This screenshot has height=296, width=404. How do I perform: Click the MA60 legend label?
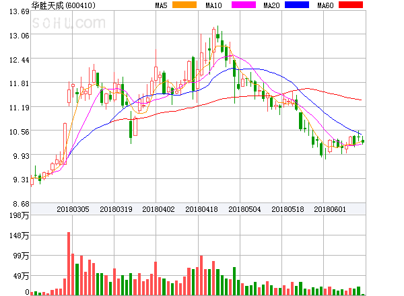tap(325, 5)
